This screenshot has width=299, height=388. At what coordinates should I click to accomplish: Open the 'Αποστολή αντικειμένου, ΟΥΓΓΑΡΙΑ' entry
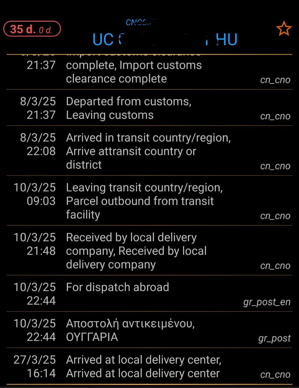coord(149,330)
